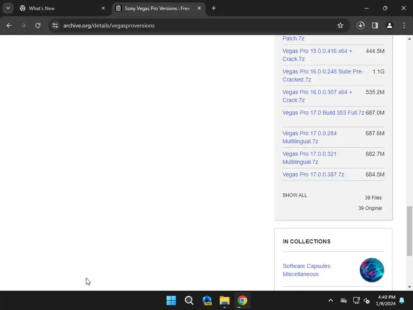Open a new browser tab
The width and height of the screenshot is (413, 310).
coord(214,8)
